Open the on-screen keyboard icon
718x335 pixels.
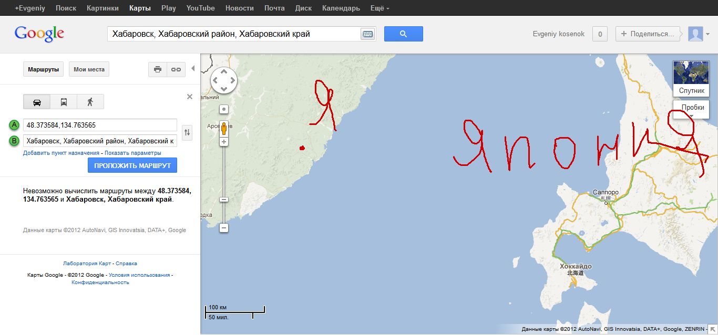367,34
